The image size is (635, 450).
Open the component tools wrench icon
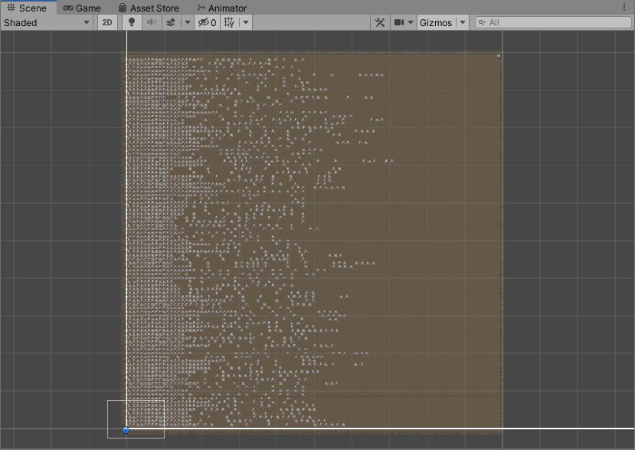pos(380,23)
